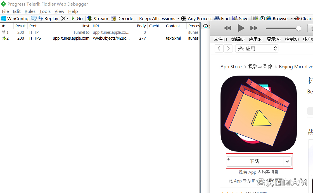
Task: Open the Tools menu in Fiddler
Action: pyautogui.click(x=45, y=11)
